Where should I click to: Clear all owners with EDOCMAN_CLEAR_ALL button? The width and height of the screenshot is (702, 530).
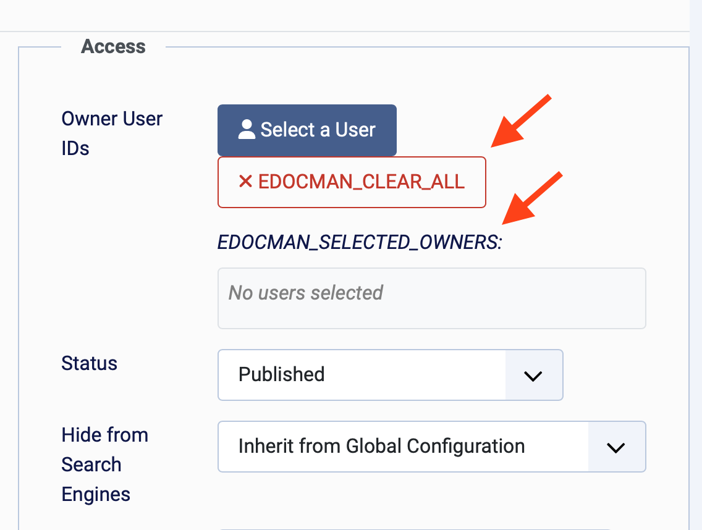[x=352, y=182]
